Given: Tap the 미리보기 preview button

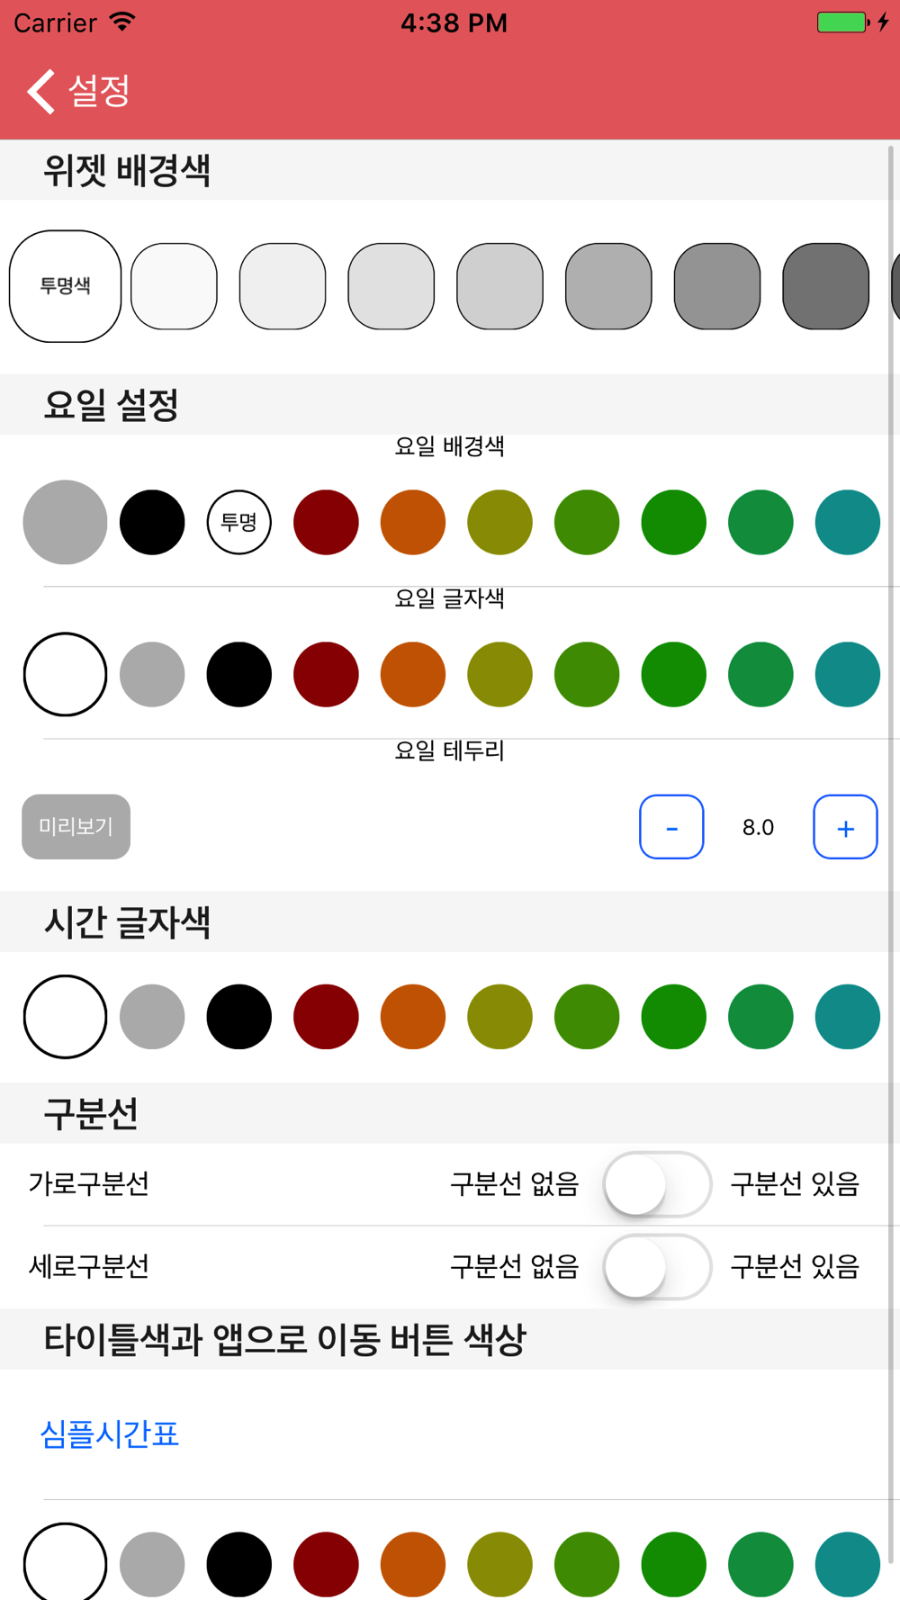Looking at the screenshot, I should 76,827.
